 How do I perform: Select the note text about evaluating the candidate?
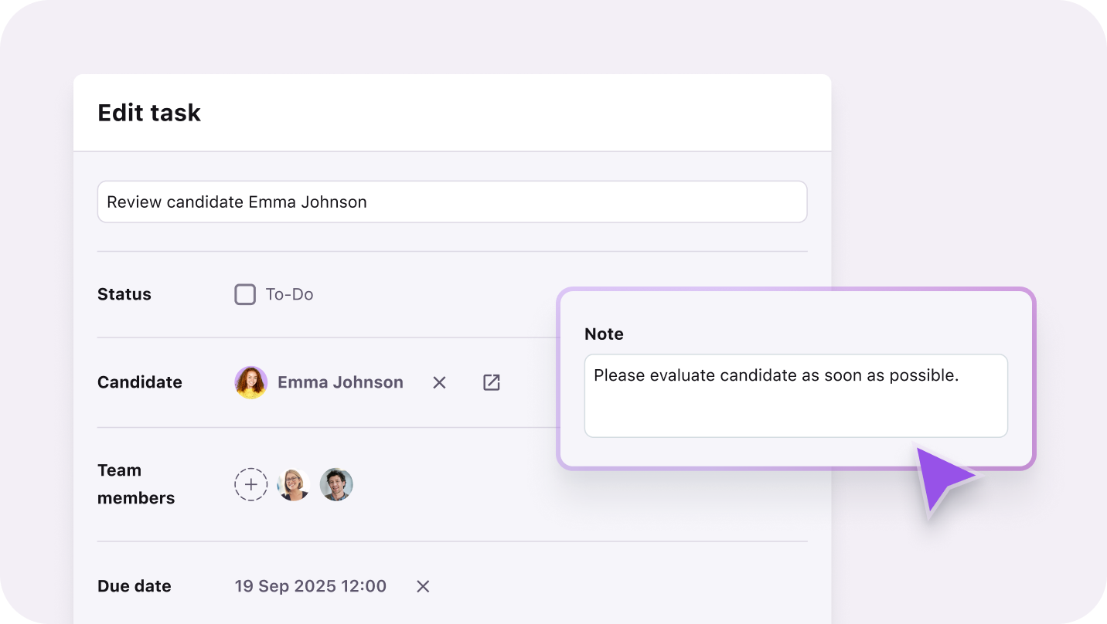775,375
